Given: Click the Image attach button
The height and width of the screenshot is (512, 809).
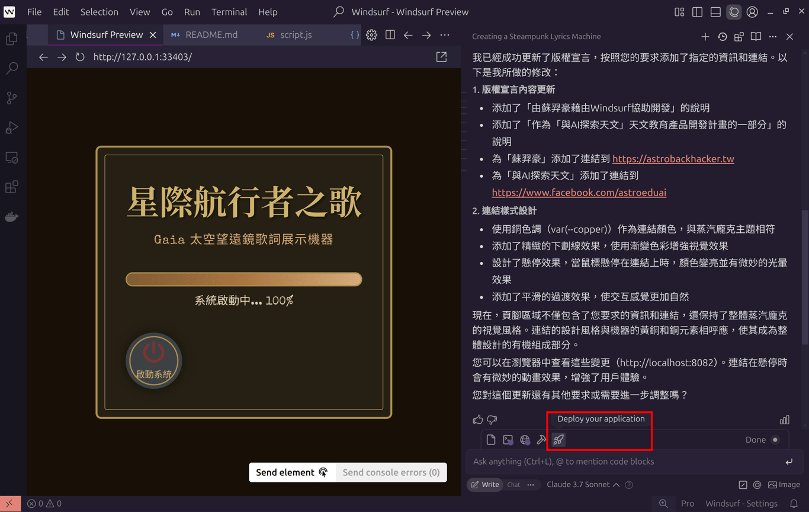Looking at the screenshot, I should pyautogui.click(x=784, y=485).
